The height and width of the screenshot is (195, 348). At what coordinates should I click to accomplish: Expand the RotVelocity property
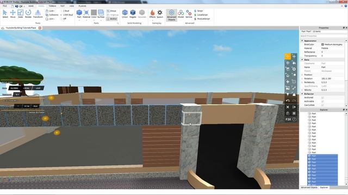[x=302, y=82]
